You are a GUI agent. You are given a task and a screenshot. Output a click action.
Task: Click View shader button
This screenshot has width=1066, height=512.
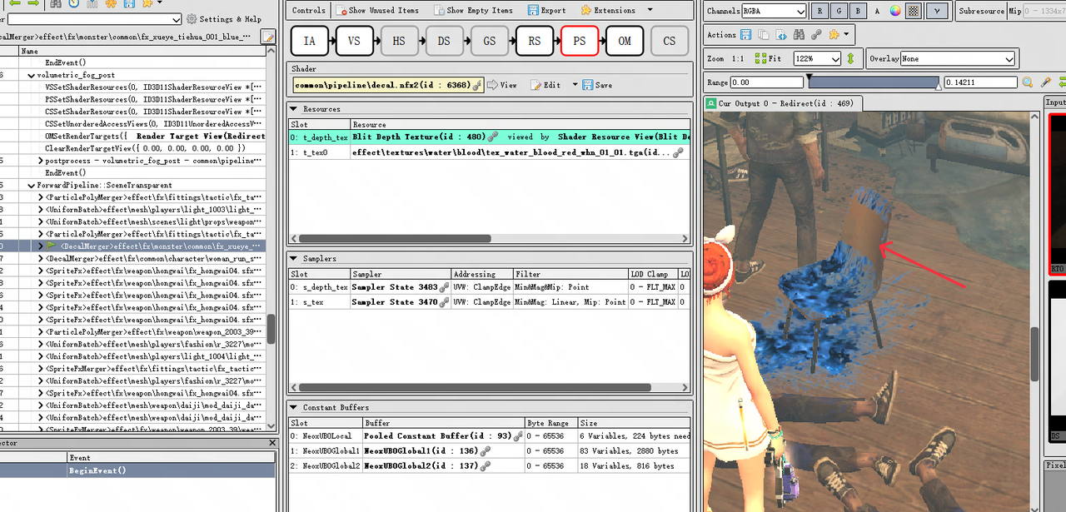(502, 85)
